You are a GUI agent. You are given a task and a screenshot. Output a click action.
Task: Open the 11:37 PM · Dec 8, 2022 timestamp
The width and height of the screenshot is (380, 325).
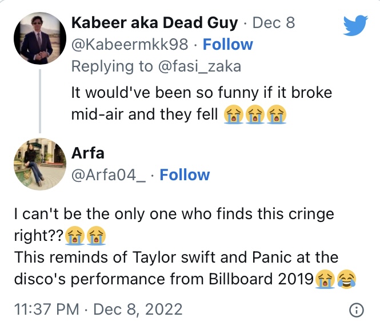click(x=97, y=310)
